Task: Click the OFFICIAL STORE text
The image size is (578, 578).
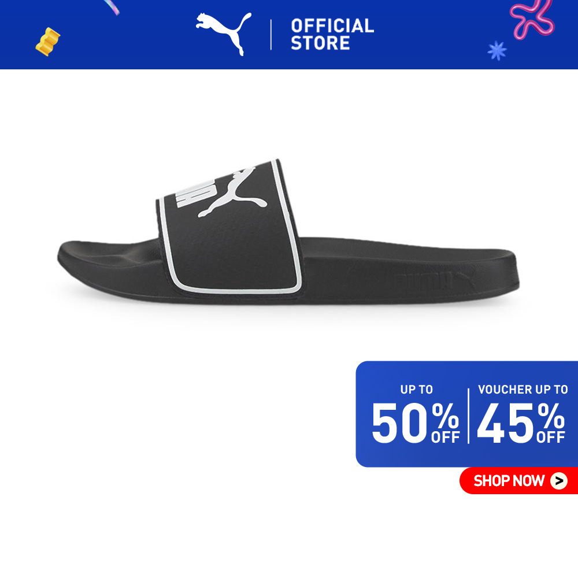Action: [332, 34]
